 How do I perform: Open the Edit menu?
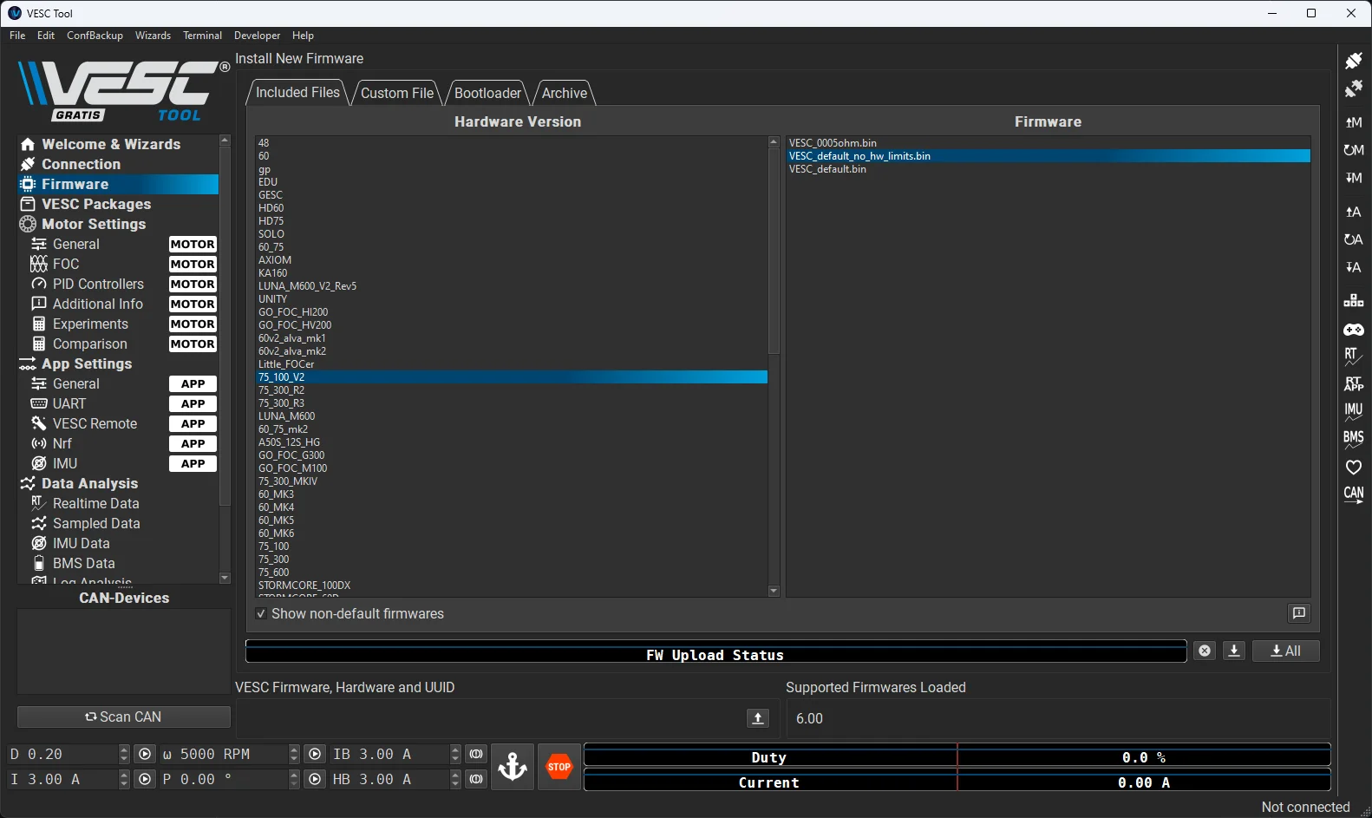[x=46, y=36]
